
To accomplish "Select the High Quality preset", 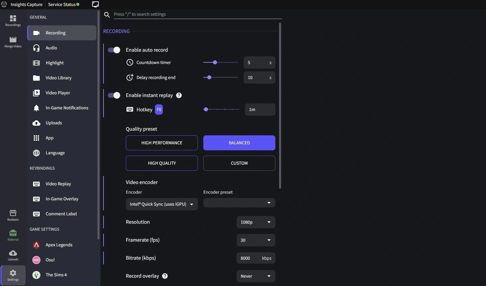I will [x=162, y=163].
